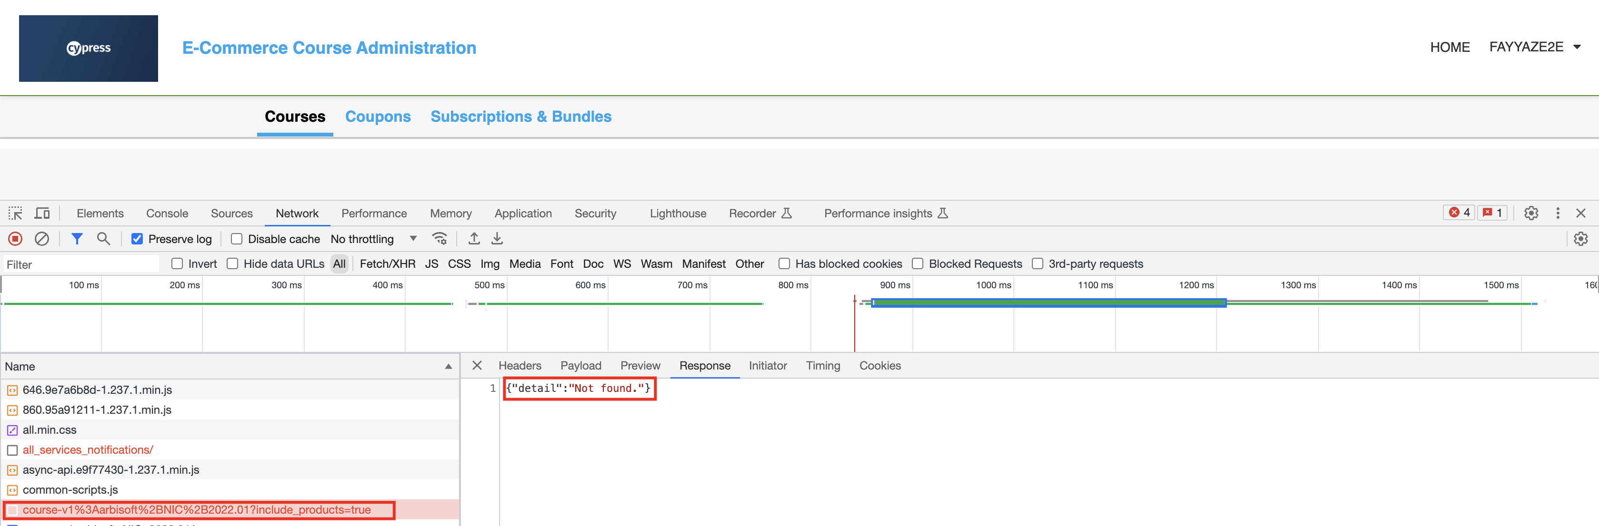Click the inspect element picker icon
Screen dimensions: 1599x526
click(x=16, y=214)
